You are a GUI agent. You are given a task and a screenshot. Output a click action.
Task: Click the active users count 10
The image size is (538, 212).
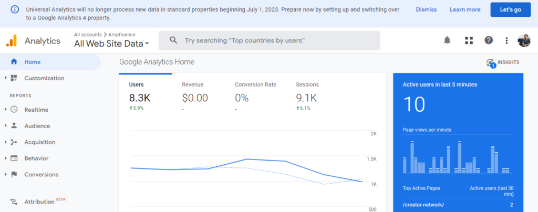[414, 104]
